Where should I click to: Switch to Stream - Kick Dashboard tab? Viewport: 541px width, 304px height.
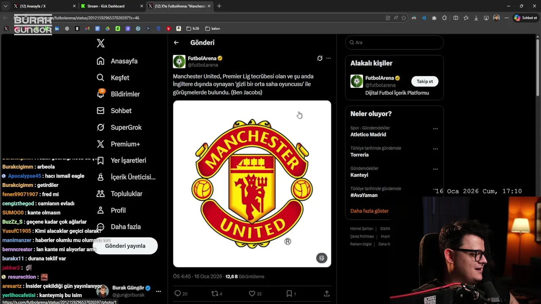[112, 6]
